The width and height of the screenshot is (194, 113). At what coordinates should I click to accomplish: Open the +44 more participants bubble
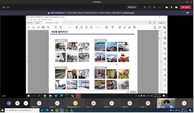click(x=9, y=103)
